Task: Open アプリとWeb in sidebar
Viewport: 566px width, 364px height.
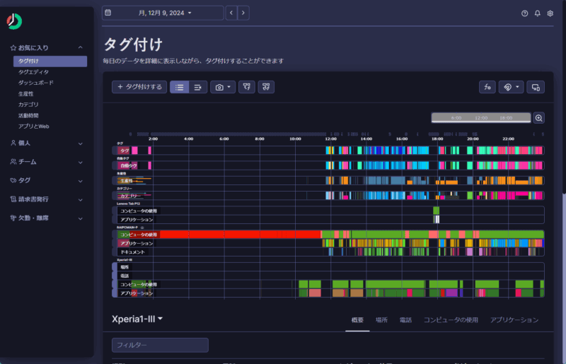Action: pos(33,127)
